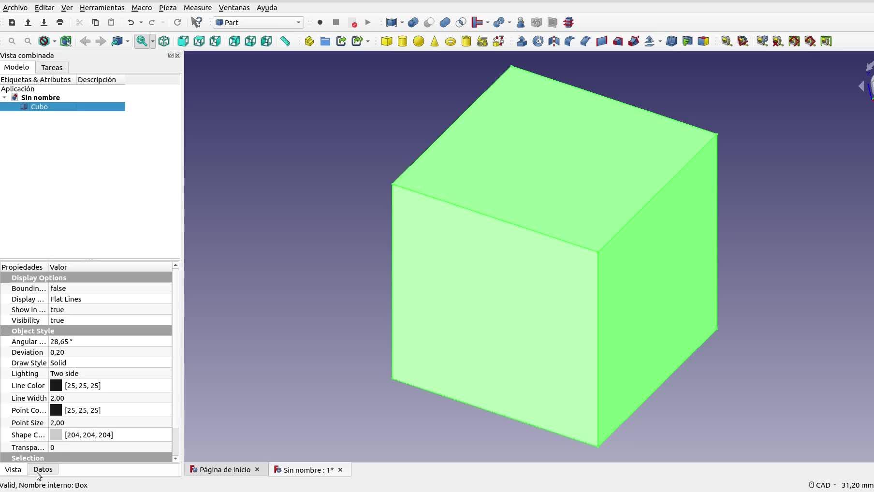This screenshot has width=874, height=492.
Task: Click the green ruler measure distance icon
Action: 285,41
